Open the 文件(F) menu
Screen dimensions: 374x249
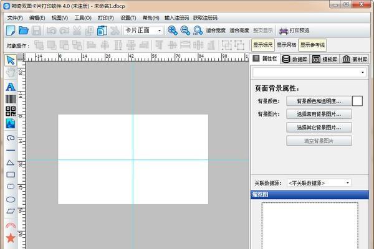point(15,18)
